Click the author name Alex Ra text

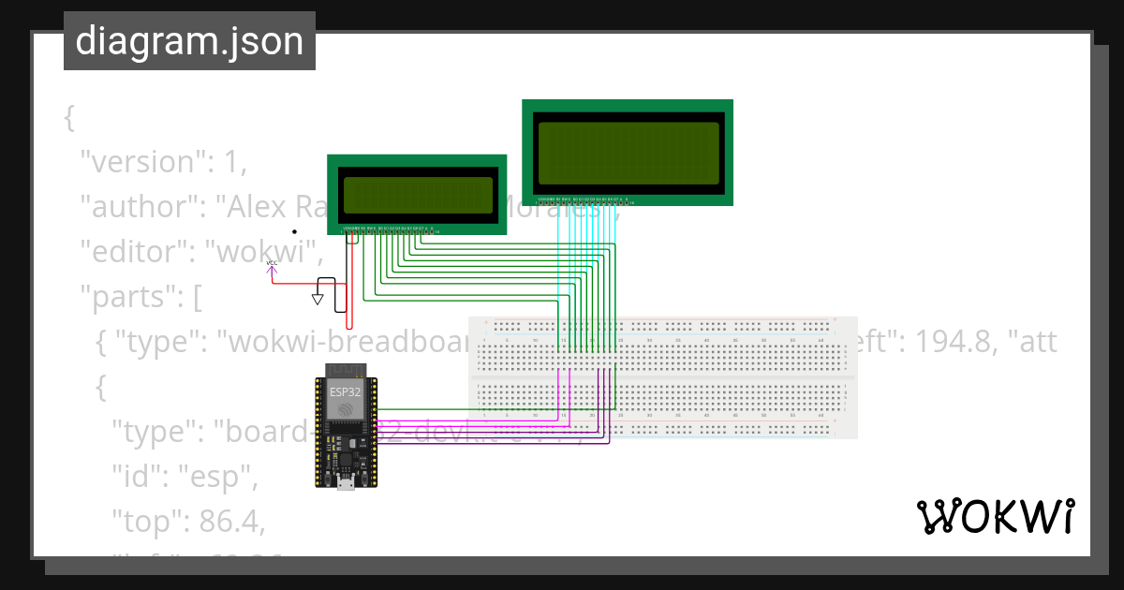point(206,206)
